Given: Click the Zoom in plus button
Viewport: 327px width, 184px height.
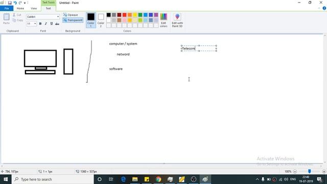Looking at the screenshot, I should pyautogui.click(x=324, y=172).
